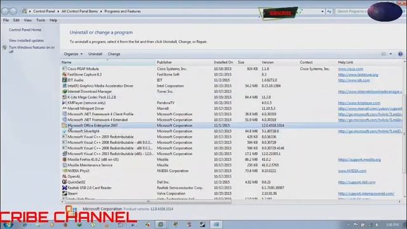This screenshot has height=229, width=407.
Task: Click the QuickSet32 program icon
Action: 64,182
